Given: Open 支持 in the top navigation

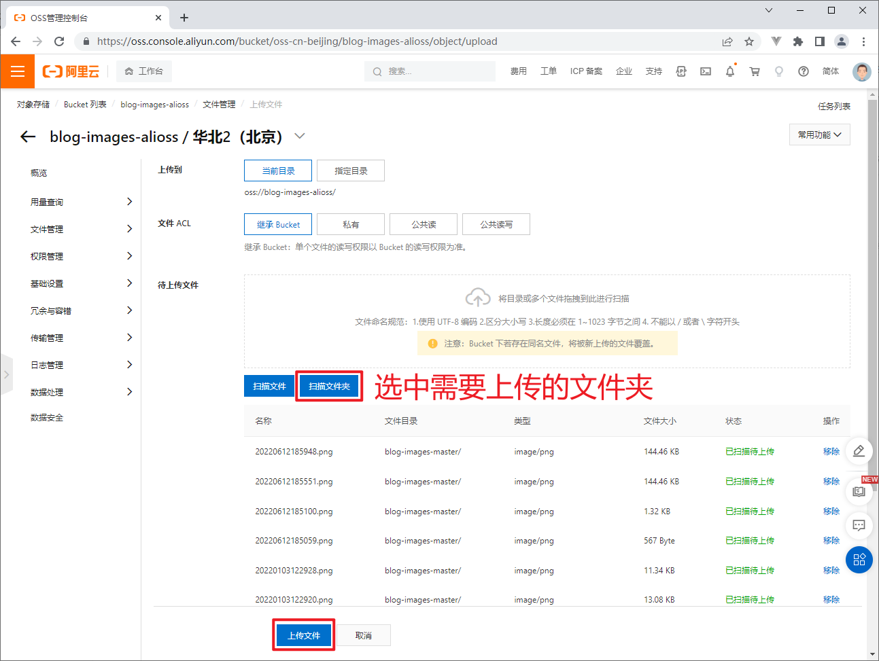Looking at the screenshot, I should (x=654, y=71).
